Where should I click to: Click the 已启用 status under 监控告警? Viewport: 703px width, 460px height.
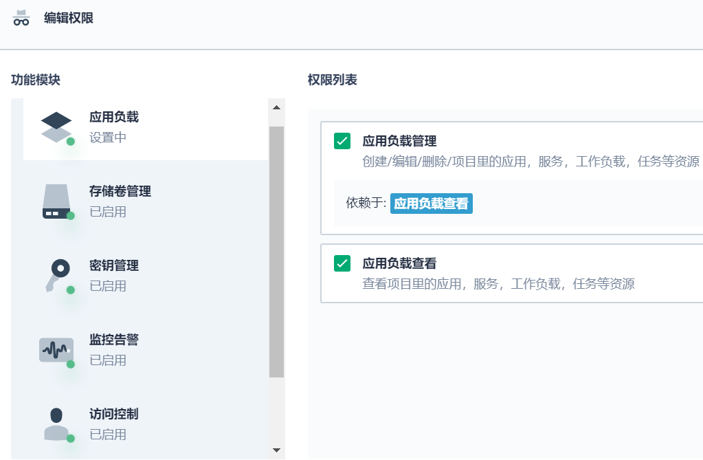tap(108, 360)
